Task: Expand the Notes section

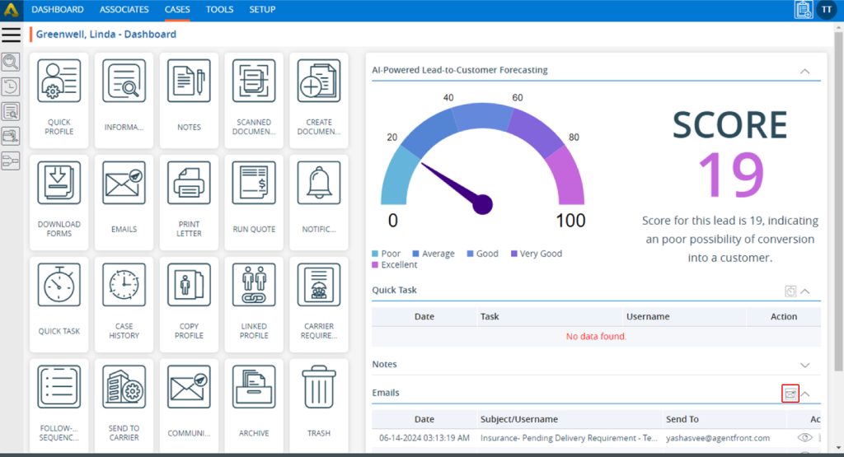Action: pos(805,365)
